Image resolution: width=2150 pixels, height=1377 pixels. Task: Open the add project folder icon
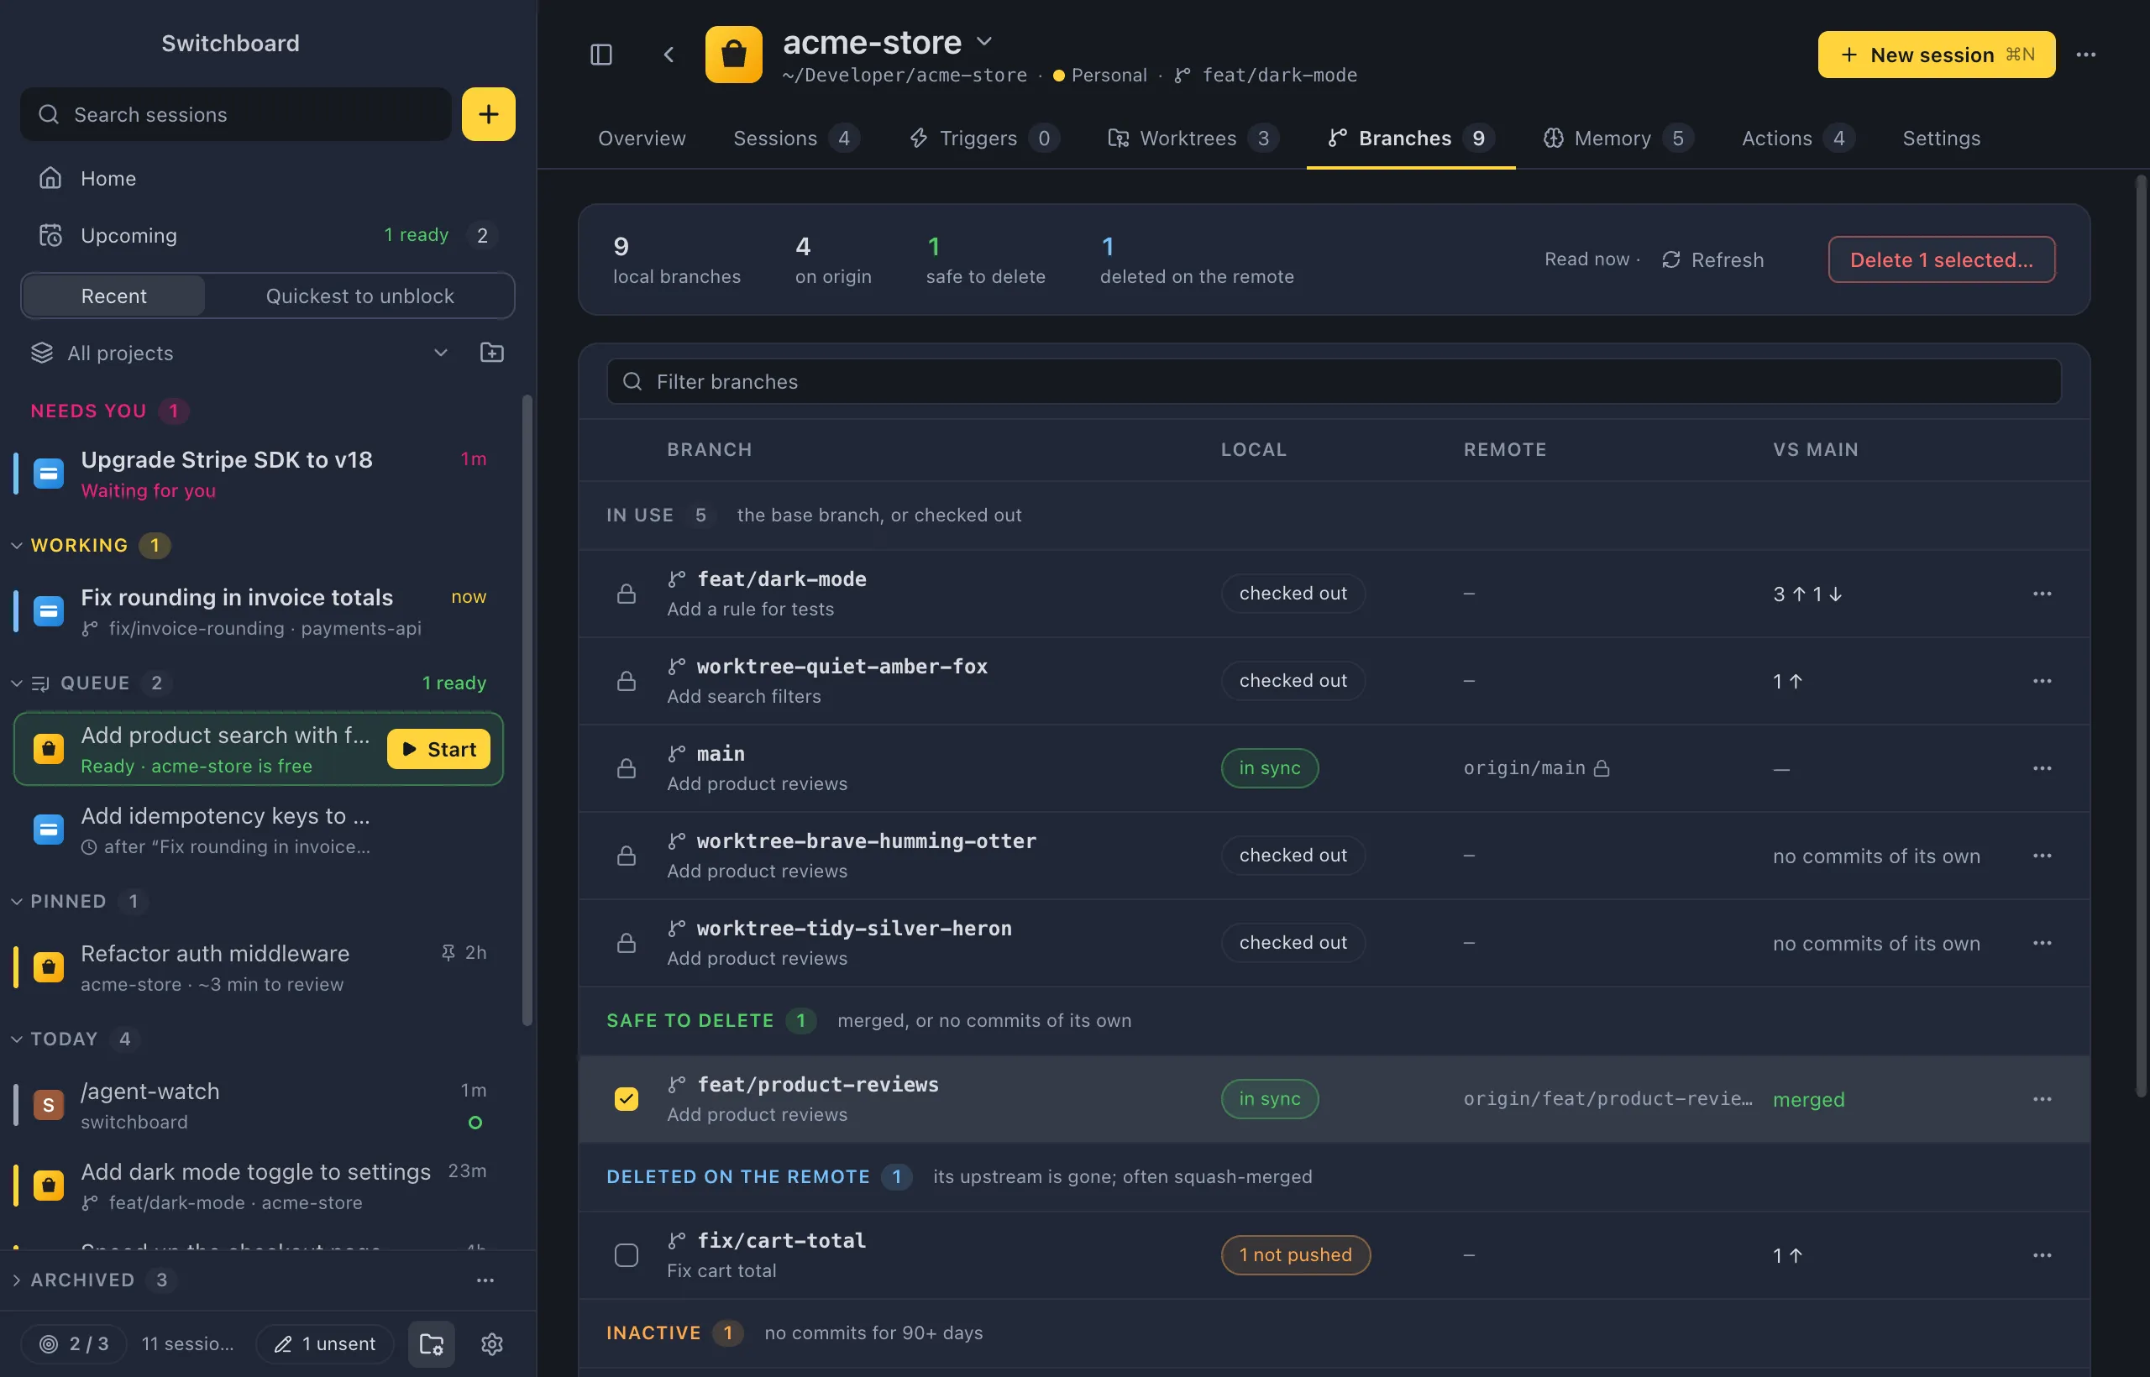click(492, 353)
